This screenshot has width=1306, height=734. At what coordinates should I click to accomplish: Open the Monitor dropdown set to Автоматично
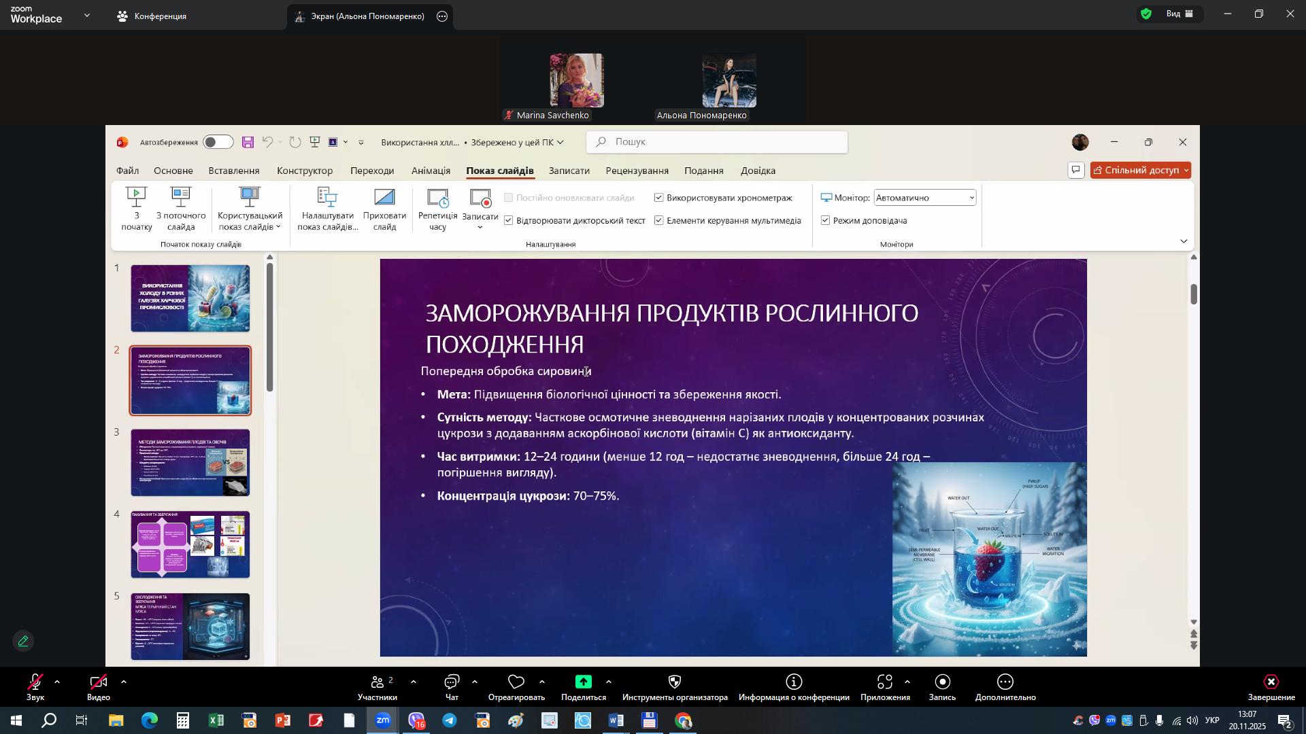point(924,198)
